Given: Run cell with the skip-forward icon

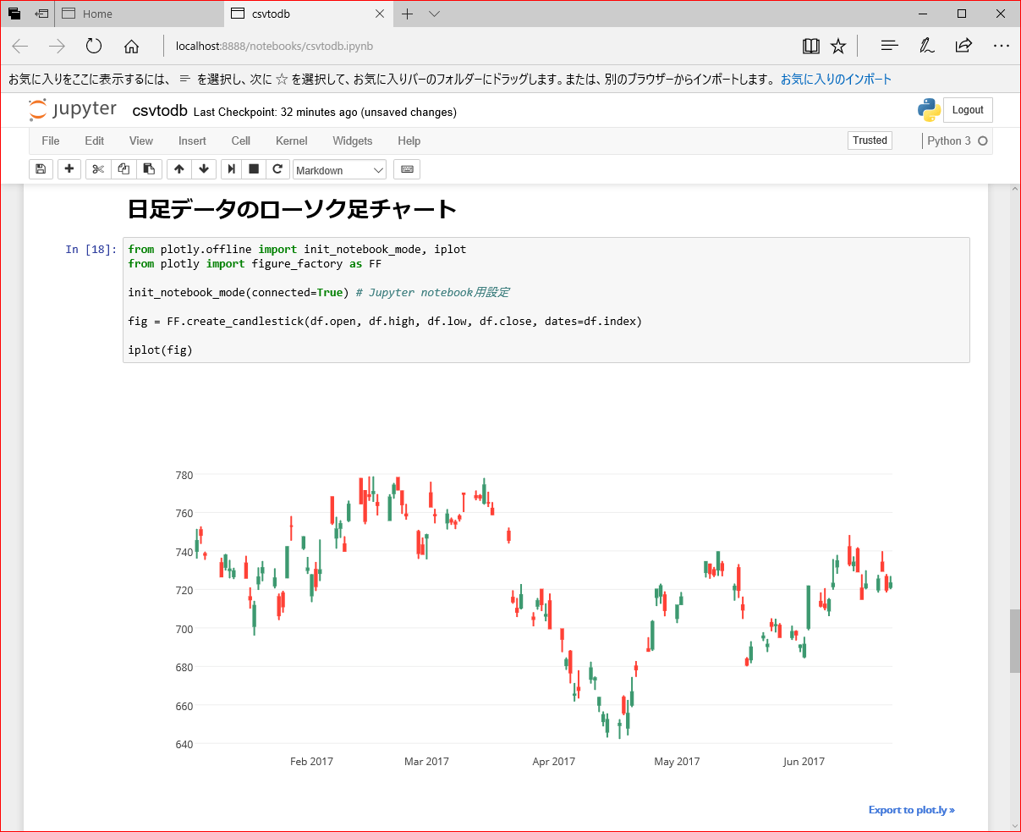Looking at the screenshot, I should click(x=231, y=169).
